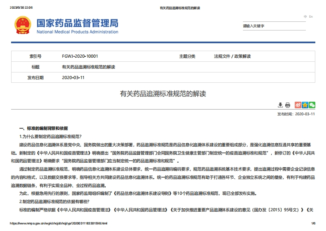This screenshot has width=326, height=231.
Task: Click the index number FGWJ-2020-10001
Action: coord(80,56)
